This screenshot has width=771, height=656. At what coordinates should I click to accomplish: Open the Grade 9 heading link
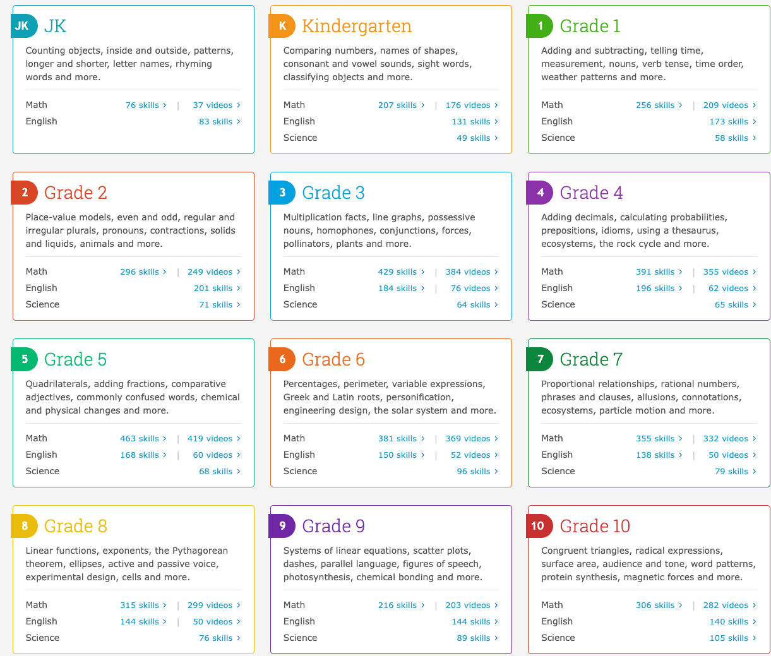coord(333,526)
